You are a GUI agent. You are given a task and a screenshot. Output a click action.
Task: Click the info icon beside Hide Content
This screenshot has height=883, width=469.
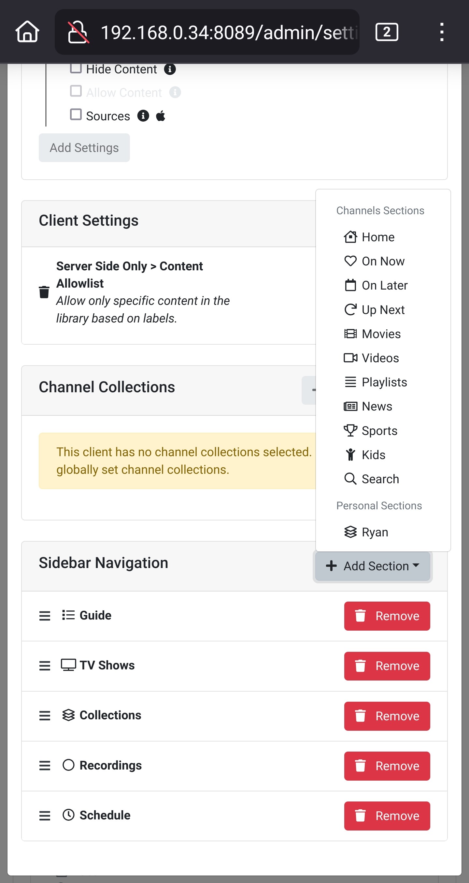pyautogui.click(x=170, y=69)
